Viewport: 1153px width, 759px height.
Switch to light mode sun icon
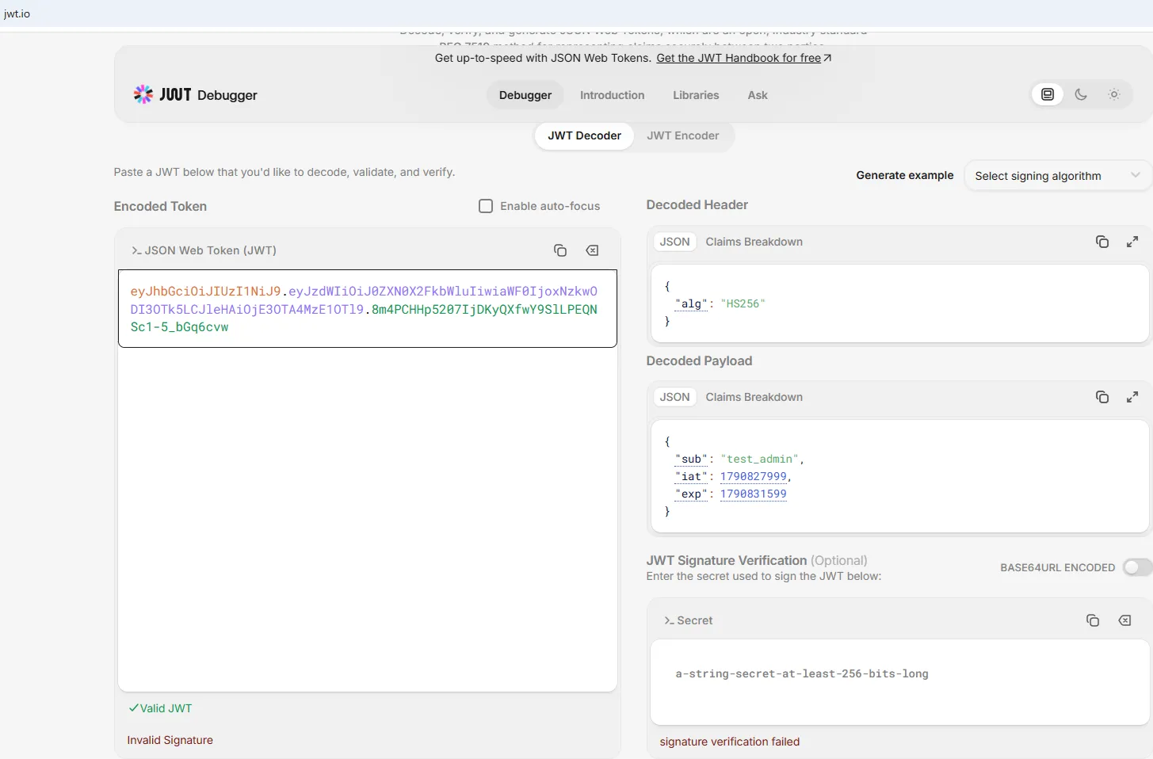click(x=1114, y=94)
